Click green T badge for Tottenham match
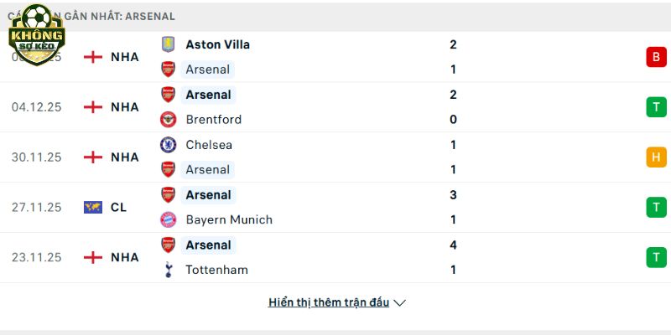 coord(655,257)
